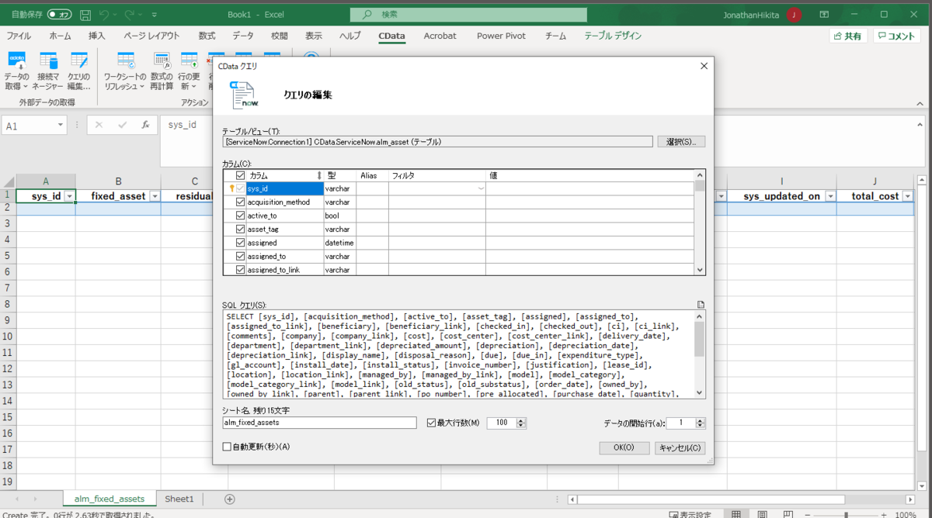Open the sys_id filter dropdown in the column grid

tap(482, 188)
